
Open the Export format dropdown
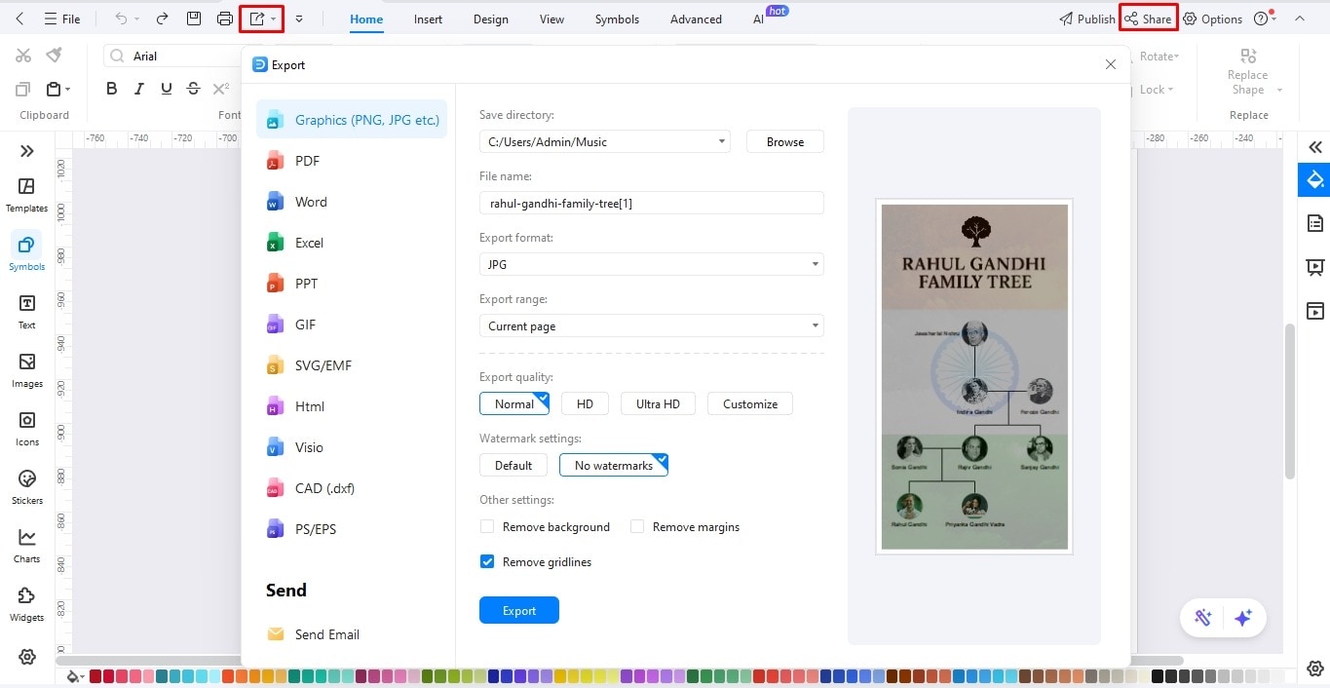(815, 264)
